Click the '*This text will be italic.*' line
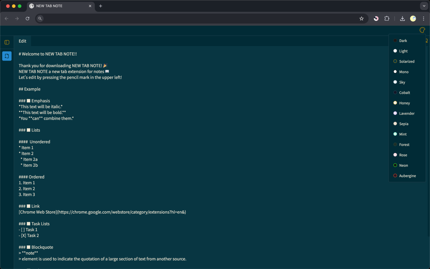The image size is (430, 269). pyautogui.click(x=41, y=107)
